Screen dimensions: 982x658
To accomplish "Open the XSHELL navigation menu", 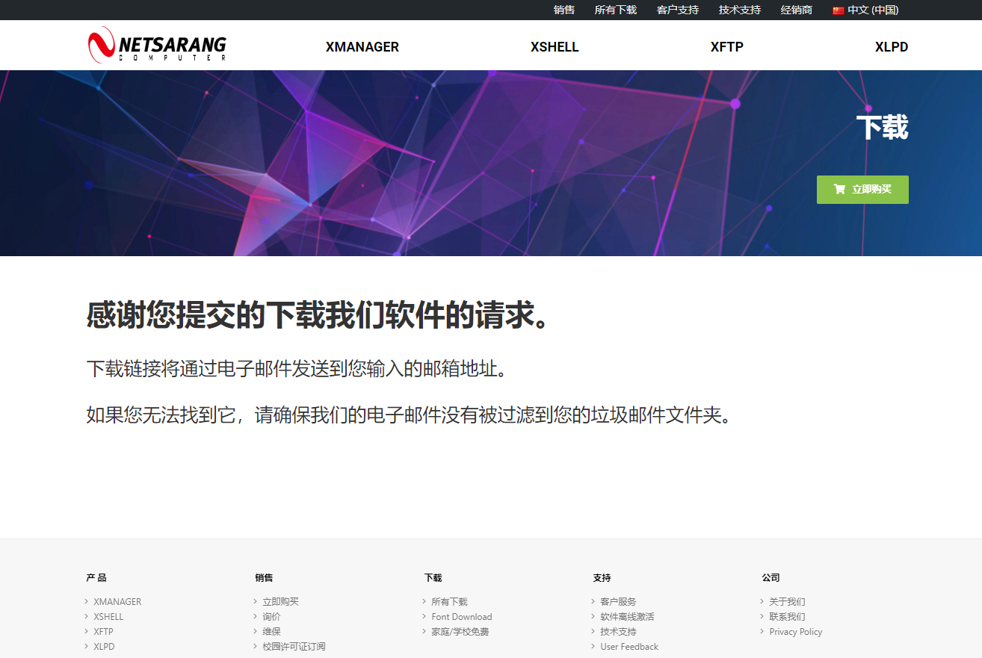I will pyautogui.click(x=555, y=46).
